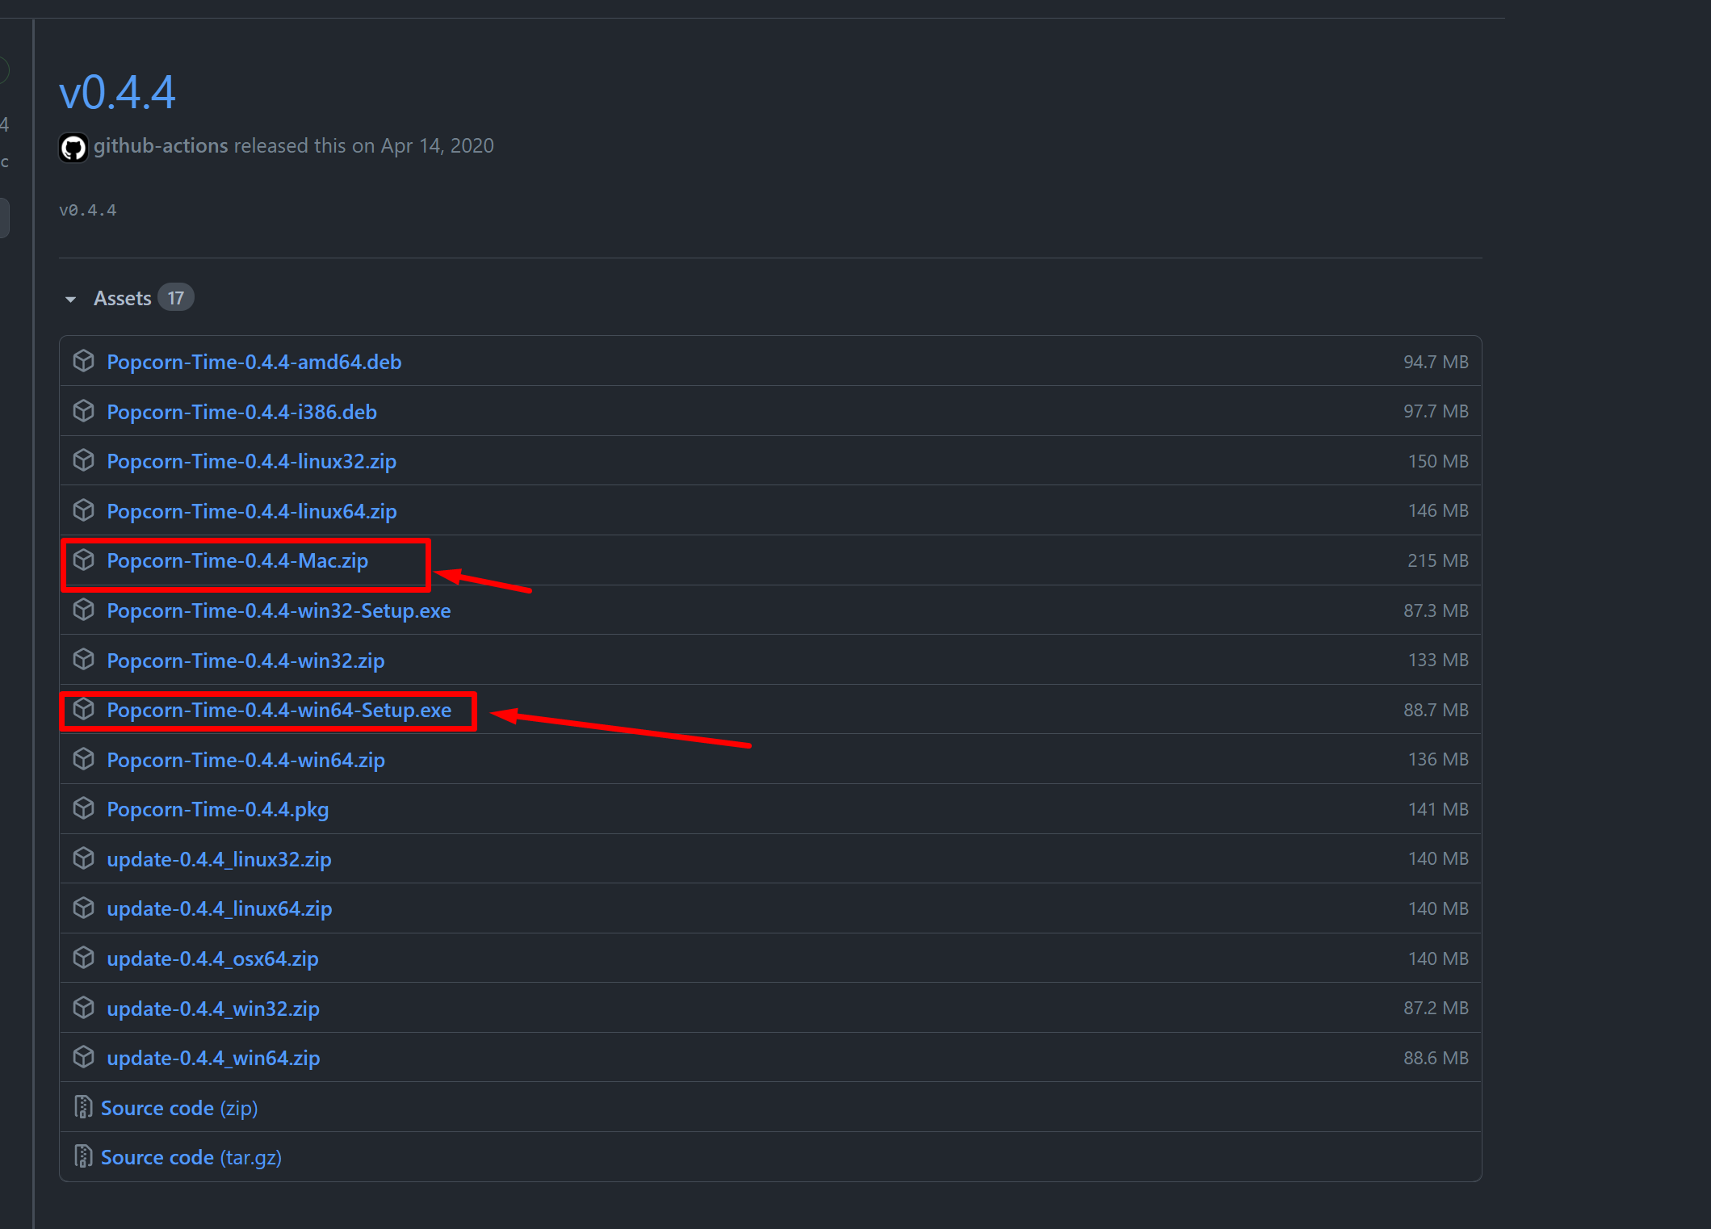Collapse the Assets section triangle
This screenshot has width=1711, height=1229.
click(x=71, y=300)
